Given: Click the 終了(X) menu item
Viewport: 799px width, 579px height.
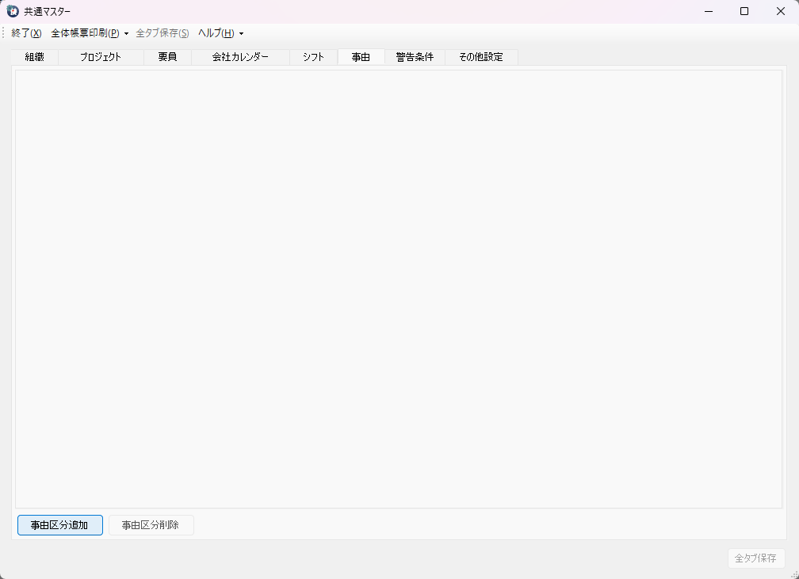Looking at the screenshot, I should click(x=26, y=33).
